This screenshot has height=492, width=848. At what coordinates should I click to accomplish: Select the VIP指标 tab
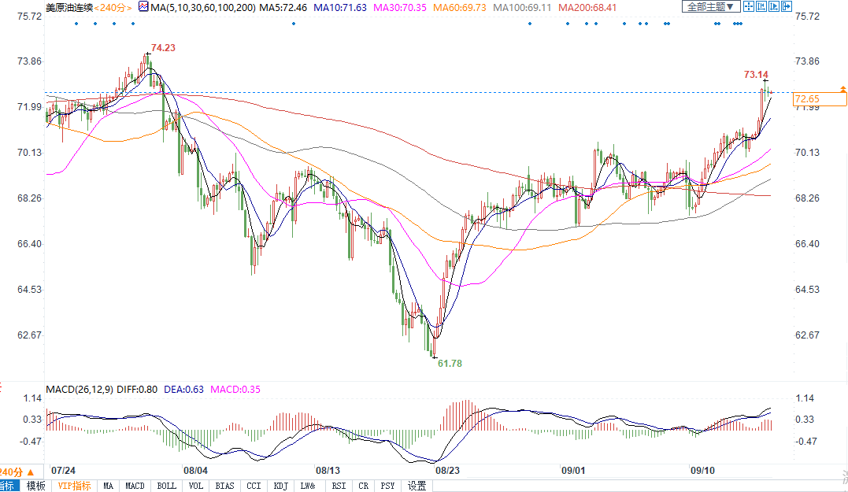74,486
